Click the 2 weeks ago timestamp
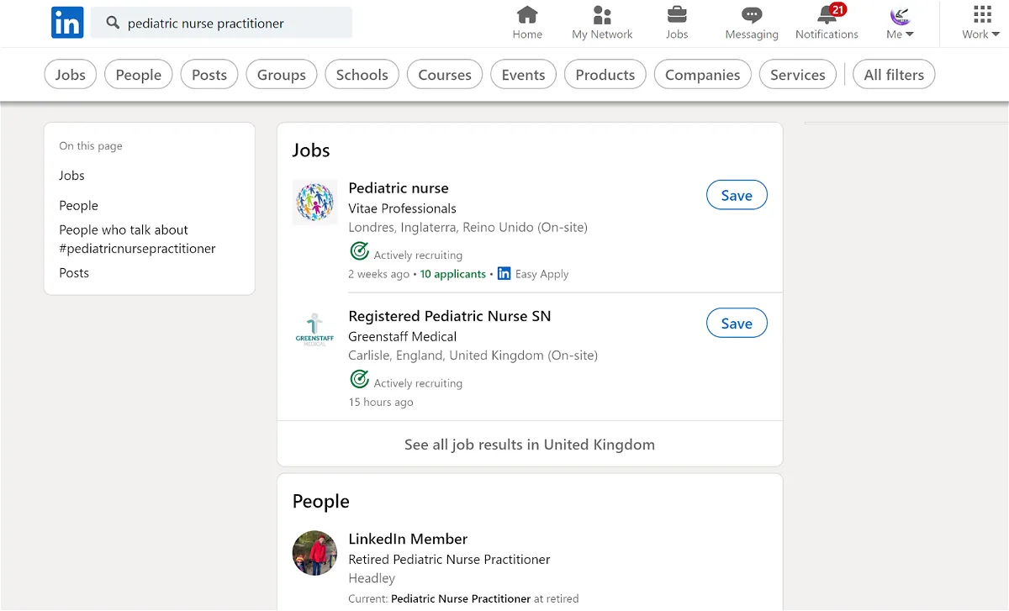Image resolution: width=1009 pixels, height=611 pixels. (x=379, y=274)
